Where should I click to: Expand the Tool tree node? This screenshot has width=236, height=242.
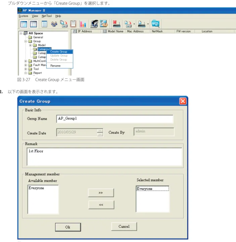click(26, 69)
